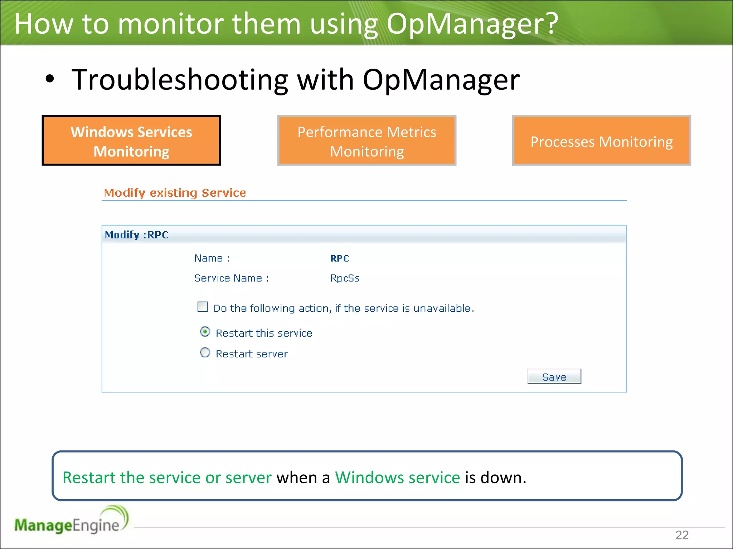Click the ManageEngine logo

point(72,520)
